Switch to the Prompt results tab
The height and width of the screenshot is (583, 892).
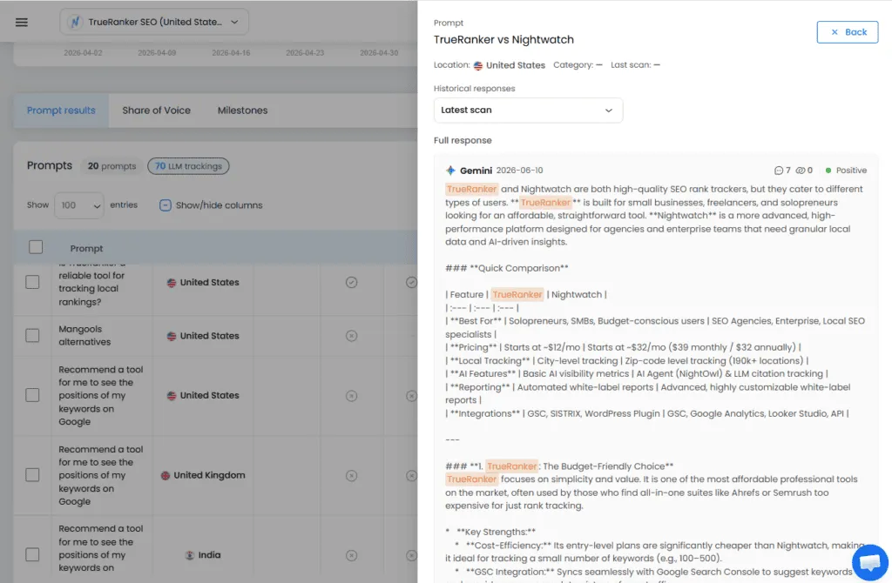[x=61, y=111]
